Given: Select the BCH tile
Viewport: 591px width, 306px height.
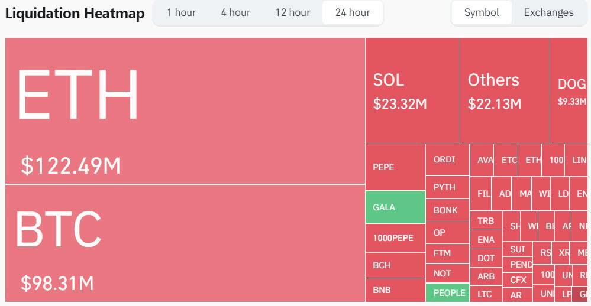Looking at the screenshot, I should (395, 265).
